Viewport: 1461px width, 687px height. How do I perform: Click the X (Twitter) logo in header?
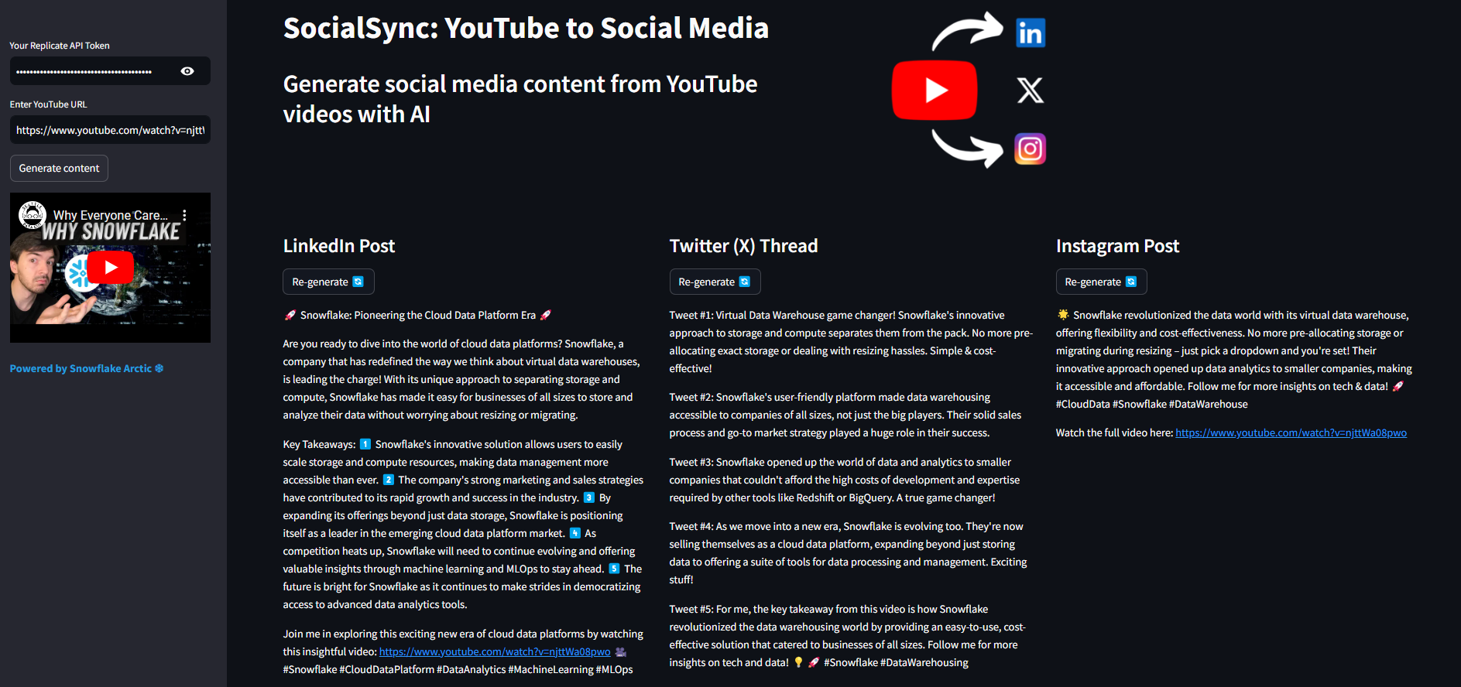coord(1030,91)
